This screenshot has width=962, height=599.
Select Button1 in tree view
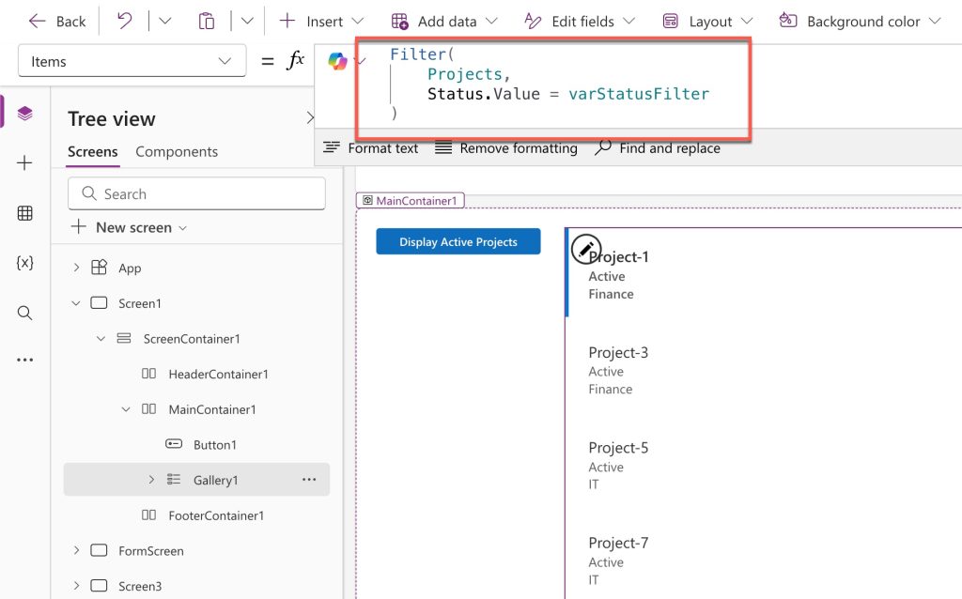215,444
